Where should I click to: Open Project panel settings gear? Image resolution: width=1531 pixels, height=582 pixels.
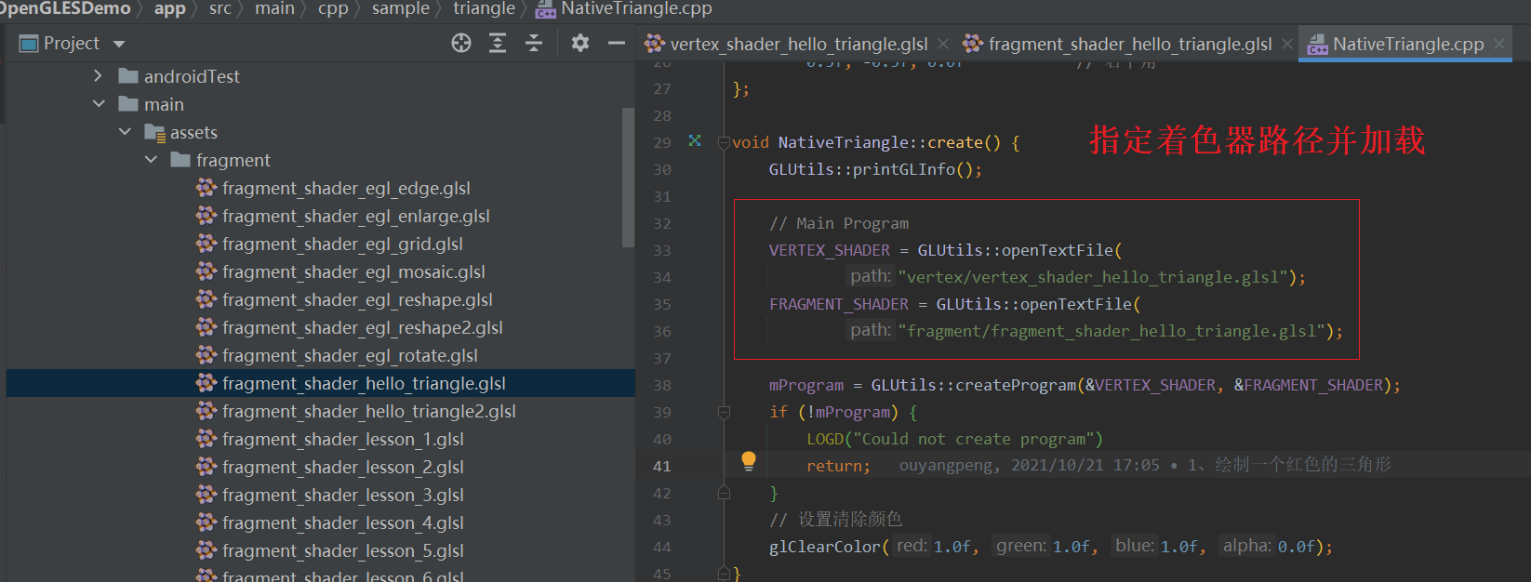coord(580,43)
